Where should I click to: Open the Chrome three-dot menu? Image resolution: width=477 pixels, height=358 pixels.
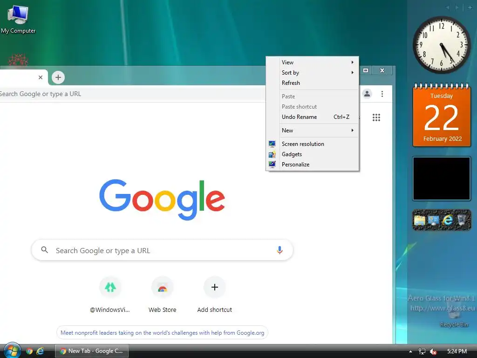pos(382,94)
